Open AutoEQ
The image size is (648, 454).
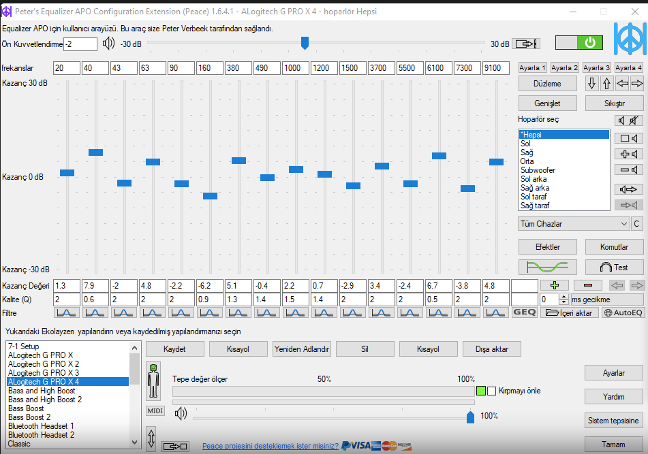coord(623,312)
